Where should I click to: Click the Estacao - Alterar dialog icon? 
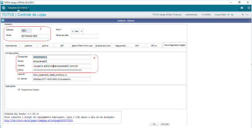(x=2, y=21)
